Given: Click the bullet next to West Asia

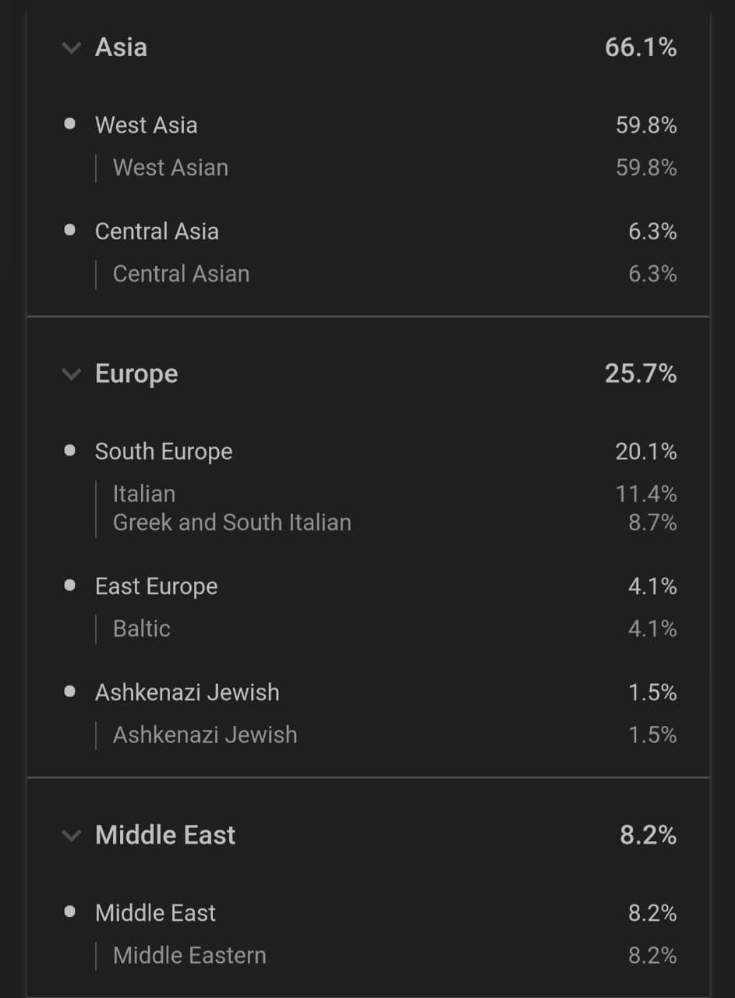Looking at the screenshot, I should [x=70, y=124].
